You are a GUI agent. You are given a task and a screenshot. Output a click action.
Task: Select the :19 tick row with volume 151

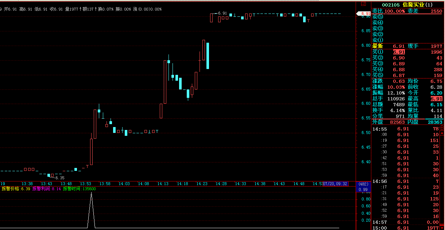405,141
